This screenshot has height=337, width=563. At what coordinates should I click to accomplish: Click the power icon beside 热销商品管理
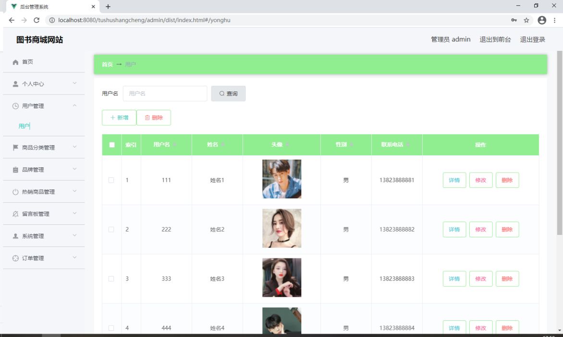coord(15,192)
